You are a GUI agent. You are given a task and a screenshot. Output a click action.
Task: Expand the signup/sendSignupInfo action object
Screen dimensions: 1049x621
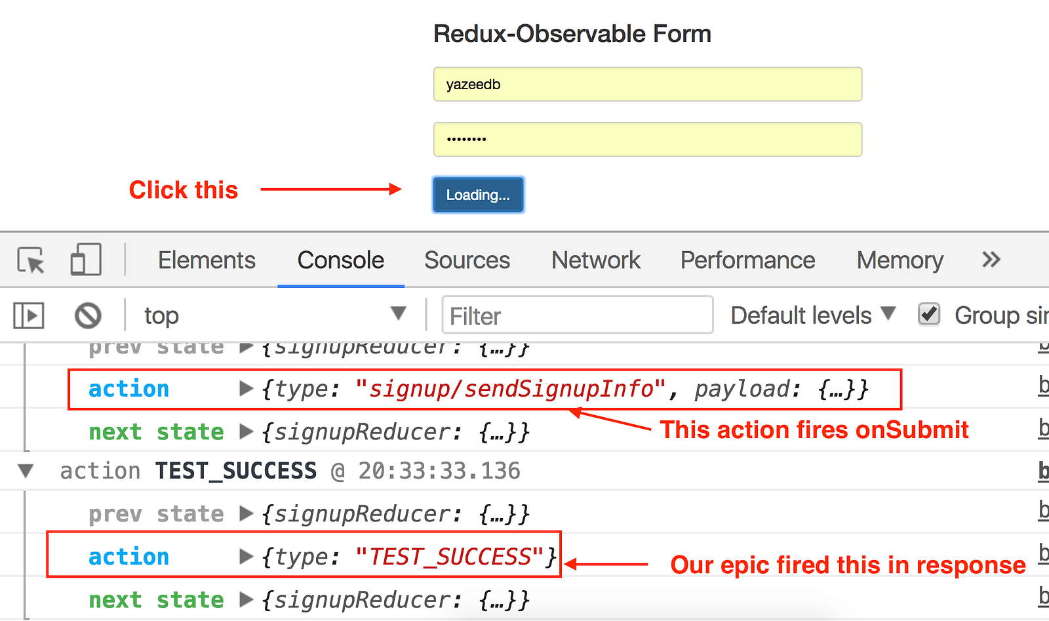[247, 389]
